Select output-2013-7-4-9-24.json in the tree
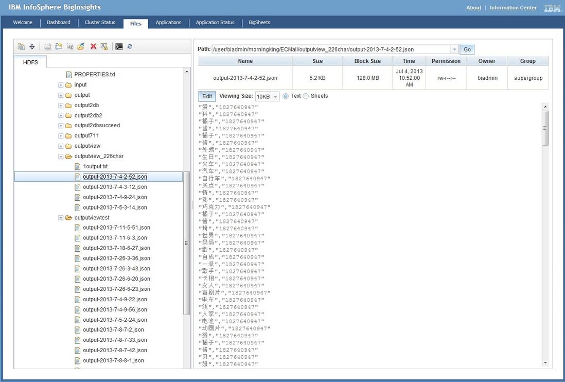 coord(115,197)
